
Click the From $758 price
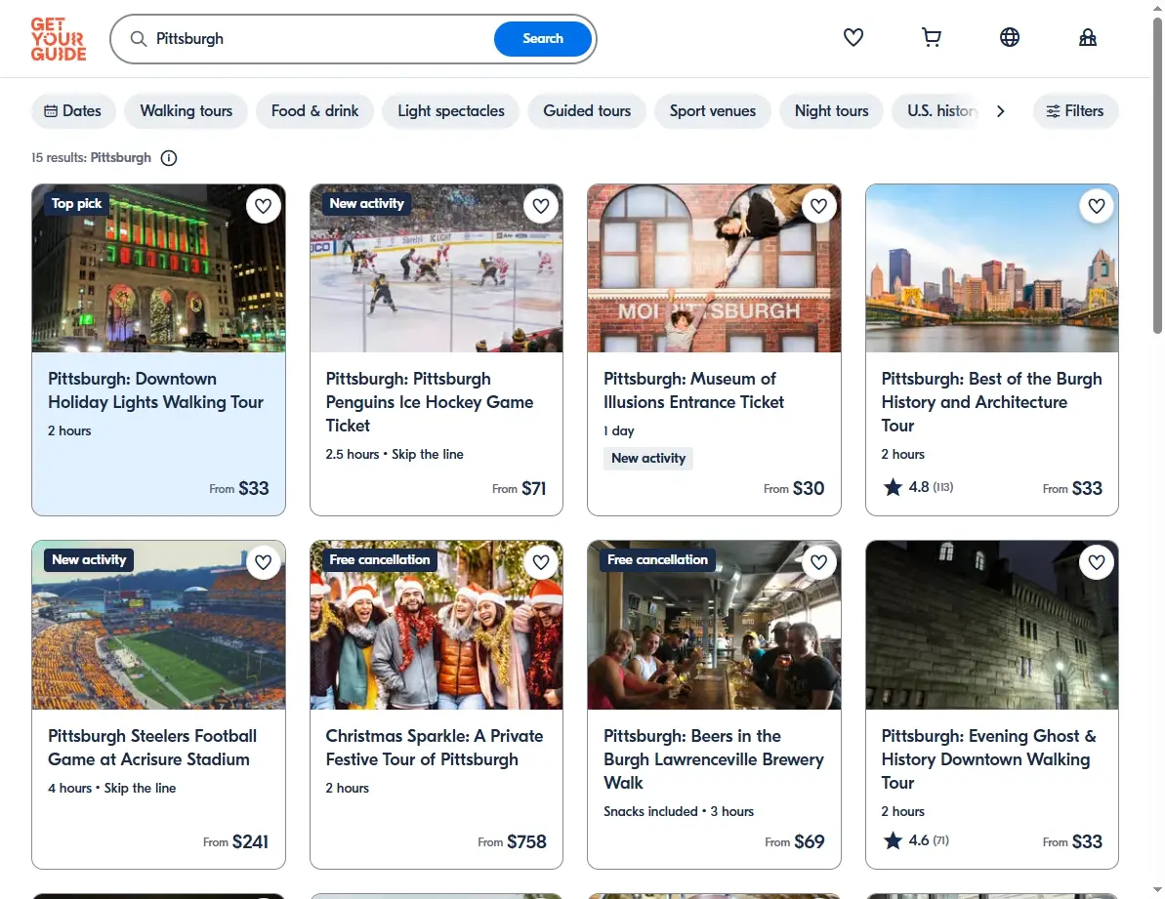pyautogui.click(x=512, y=841)
